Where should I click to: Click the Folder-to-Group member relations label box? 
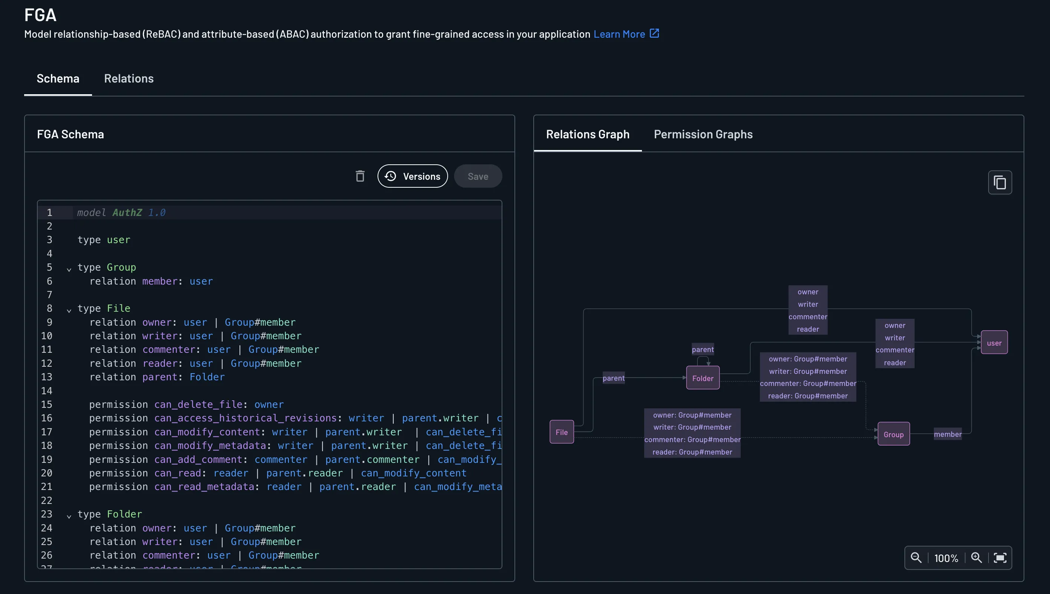[x=807, y=377]
